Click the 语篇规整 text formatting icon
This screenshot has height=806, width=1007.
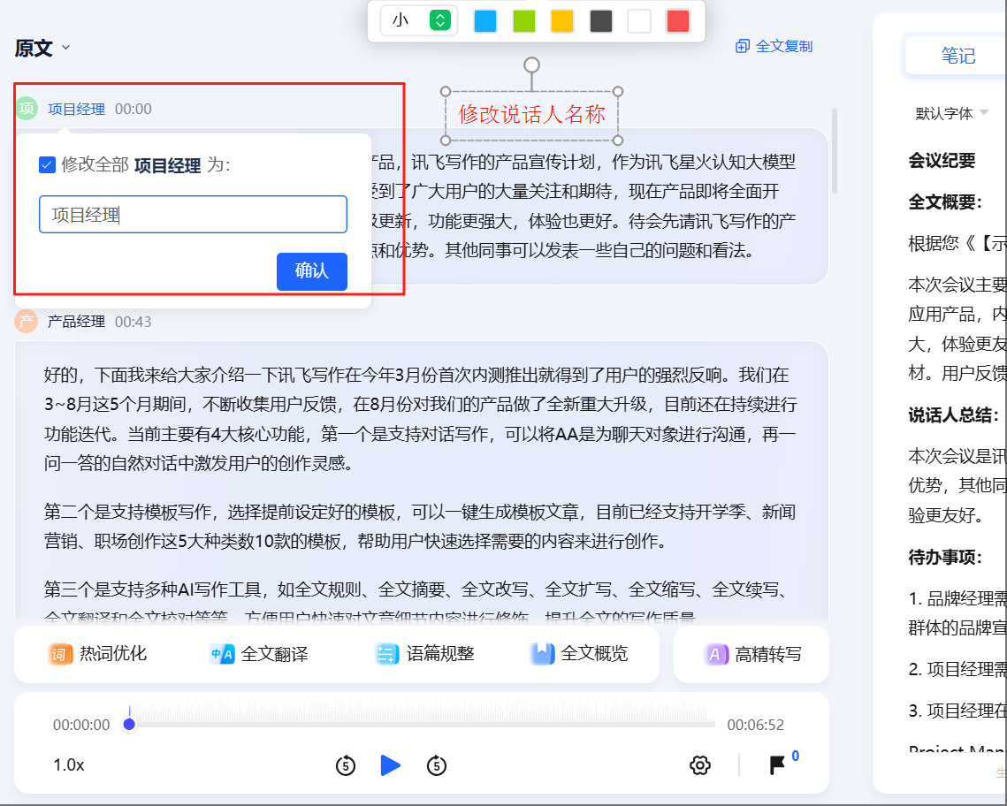click(387, 654)
